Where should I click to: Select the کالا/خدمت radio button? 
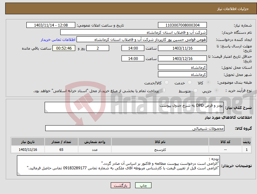[x=166, y=82]
